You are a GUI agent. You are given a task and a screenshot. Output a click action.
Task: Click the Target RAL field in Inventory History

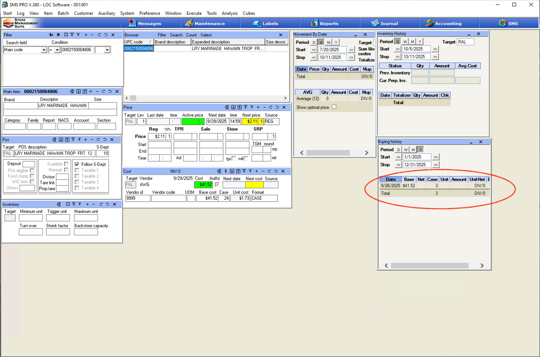click(465, 42)
